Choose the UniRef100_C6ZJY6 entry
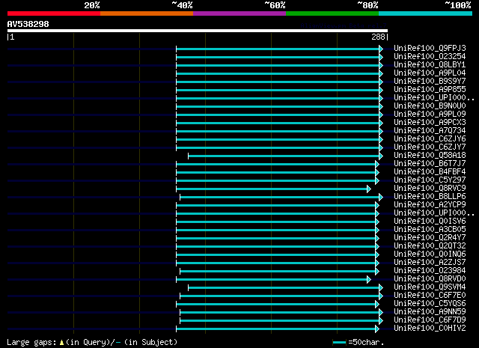Viewport: 479px width, 348px height. [x=430, y=138]
